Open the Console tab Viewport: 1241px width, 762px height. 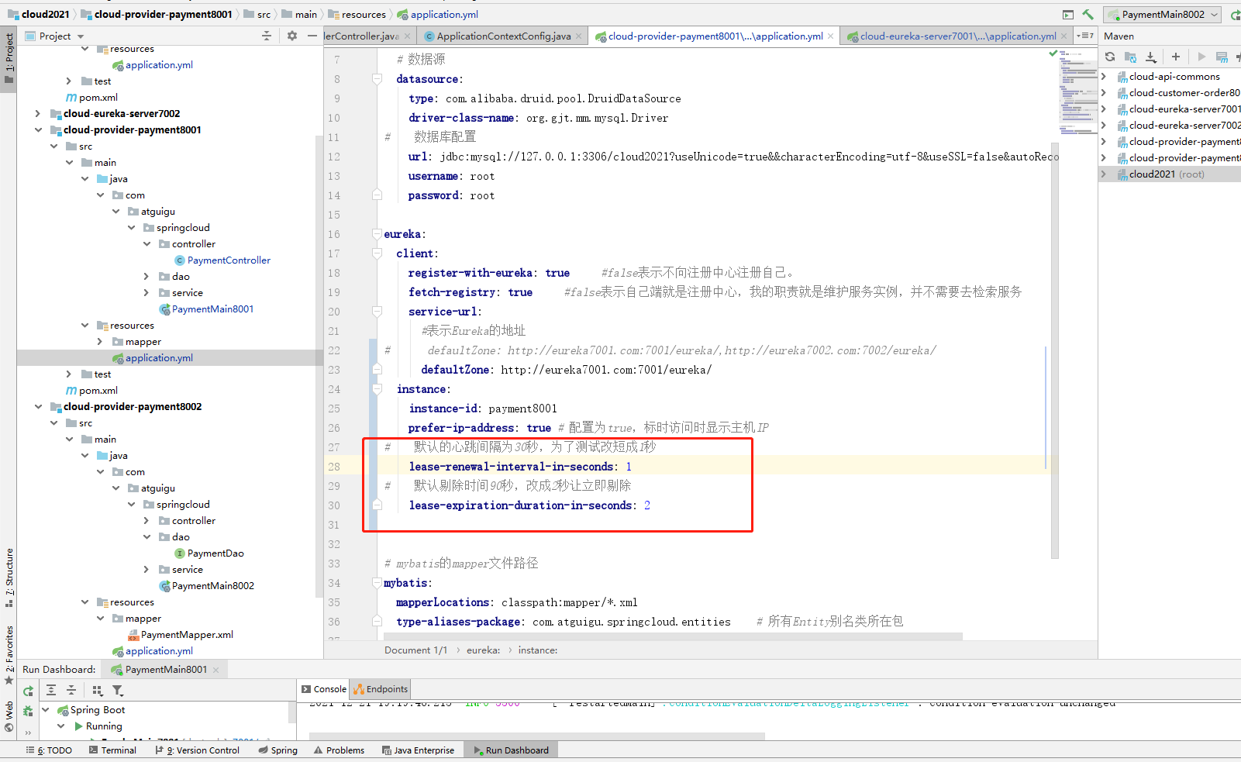(323, 689)
